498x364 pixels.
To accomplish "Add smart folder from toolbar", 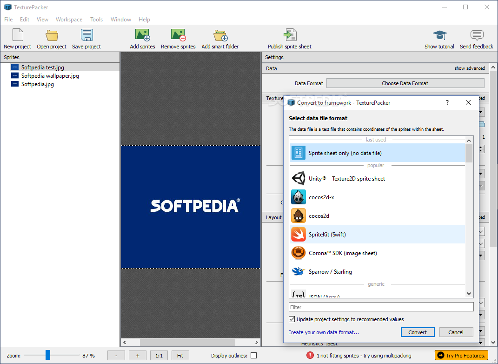I will tap(220, 39).
